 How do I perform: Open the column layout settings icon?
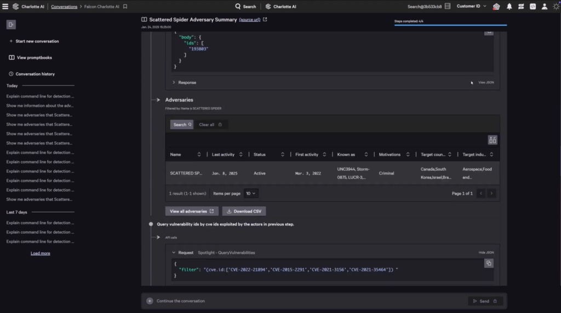pos(493,140)
